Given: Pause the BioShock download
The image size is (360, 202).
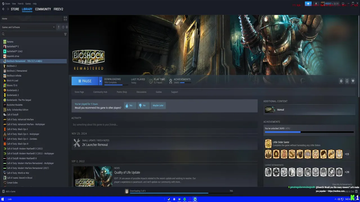Looking at the screenshot, I should (x=85, y=81).
